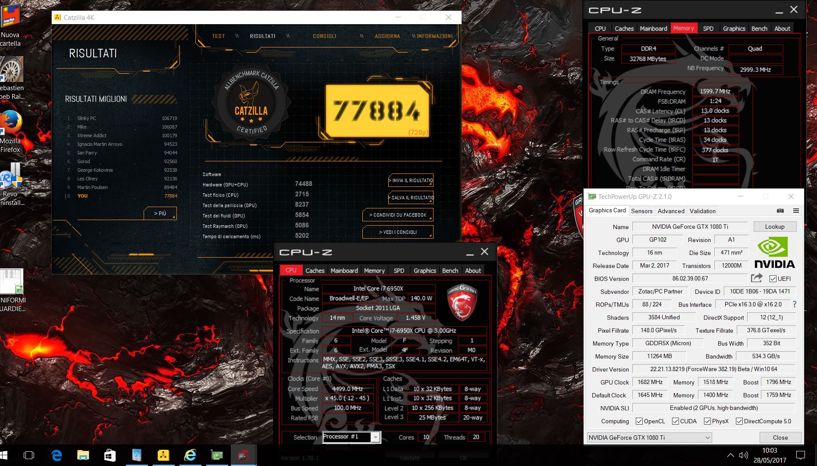Click the volume icon in the system tray
Image resolution: width=817 pixels, height=466 pixels.
tap(743, 455)
